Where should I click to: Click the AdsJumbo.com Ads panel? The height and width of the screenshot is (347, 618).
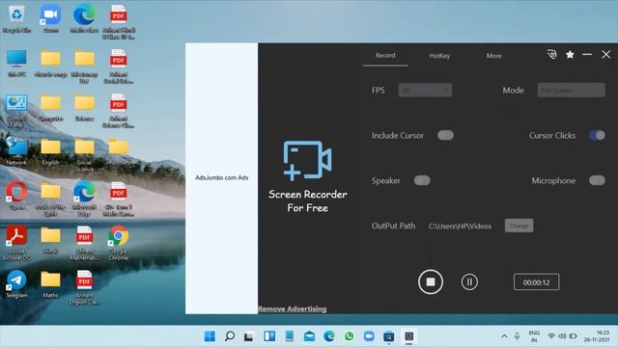pos(221,178)
